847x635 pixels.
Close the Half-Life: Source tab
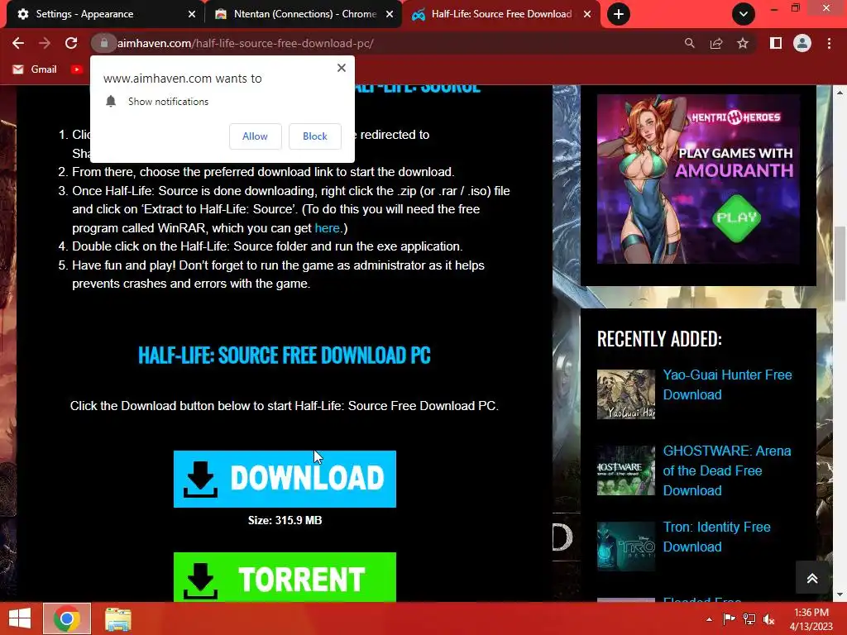587,14
